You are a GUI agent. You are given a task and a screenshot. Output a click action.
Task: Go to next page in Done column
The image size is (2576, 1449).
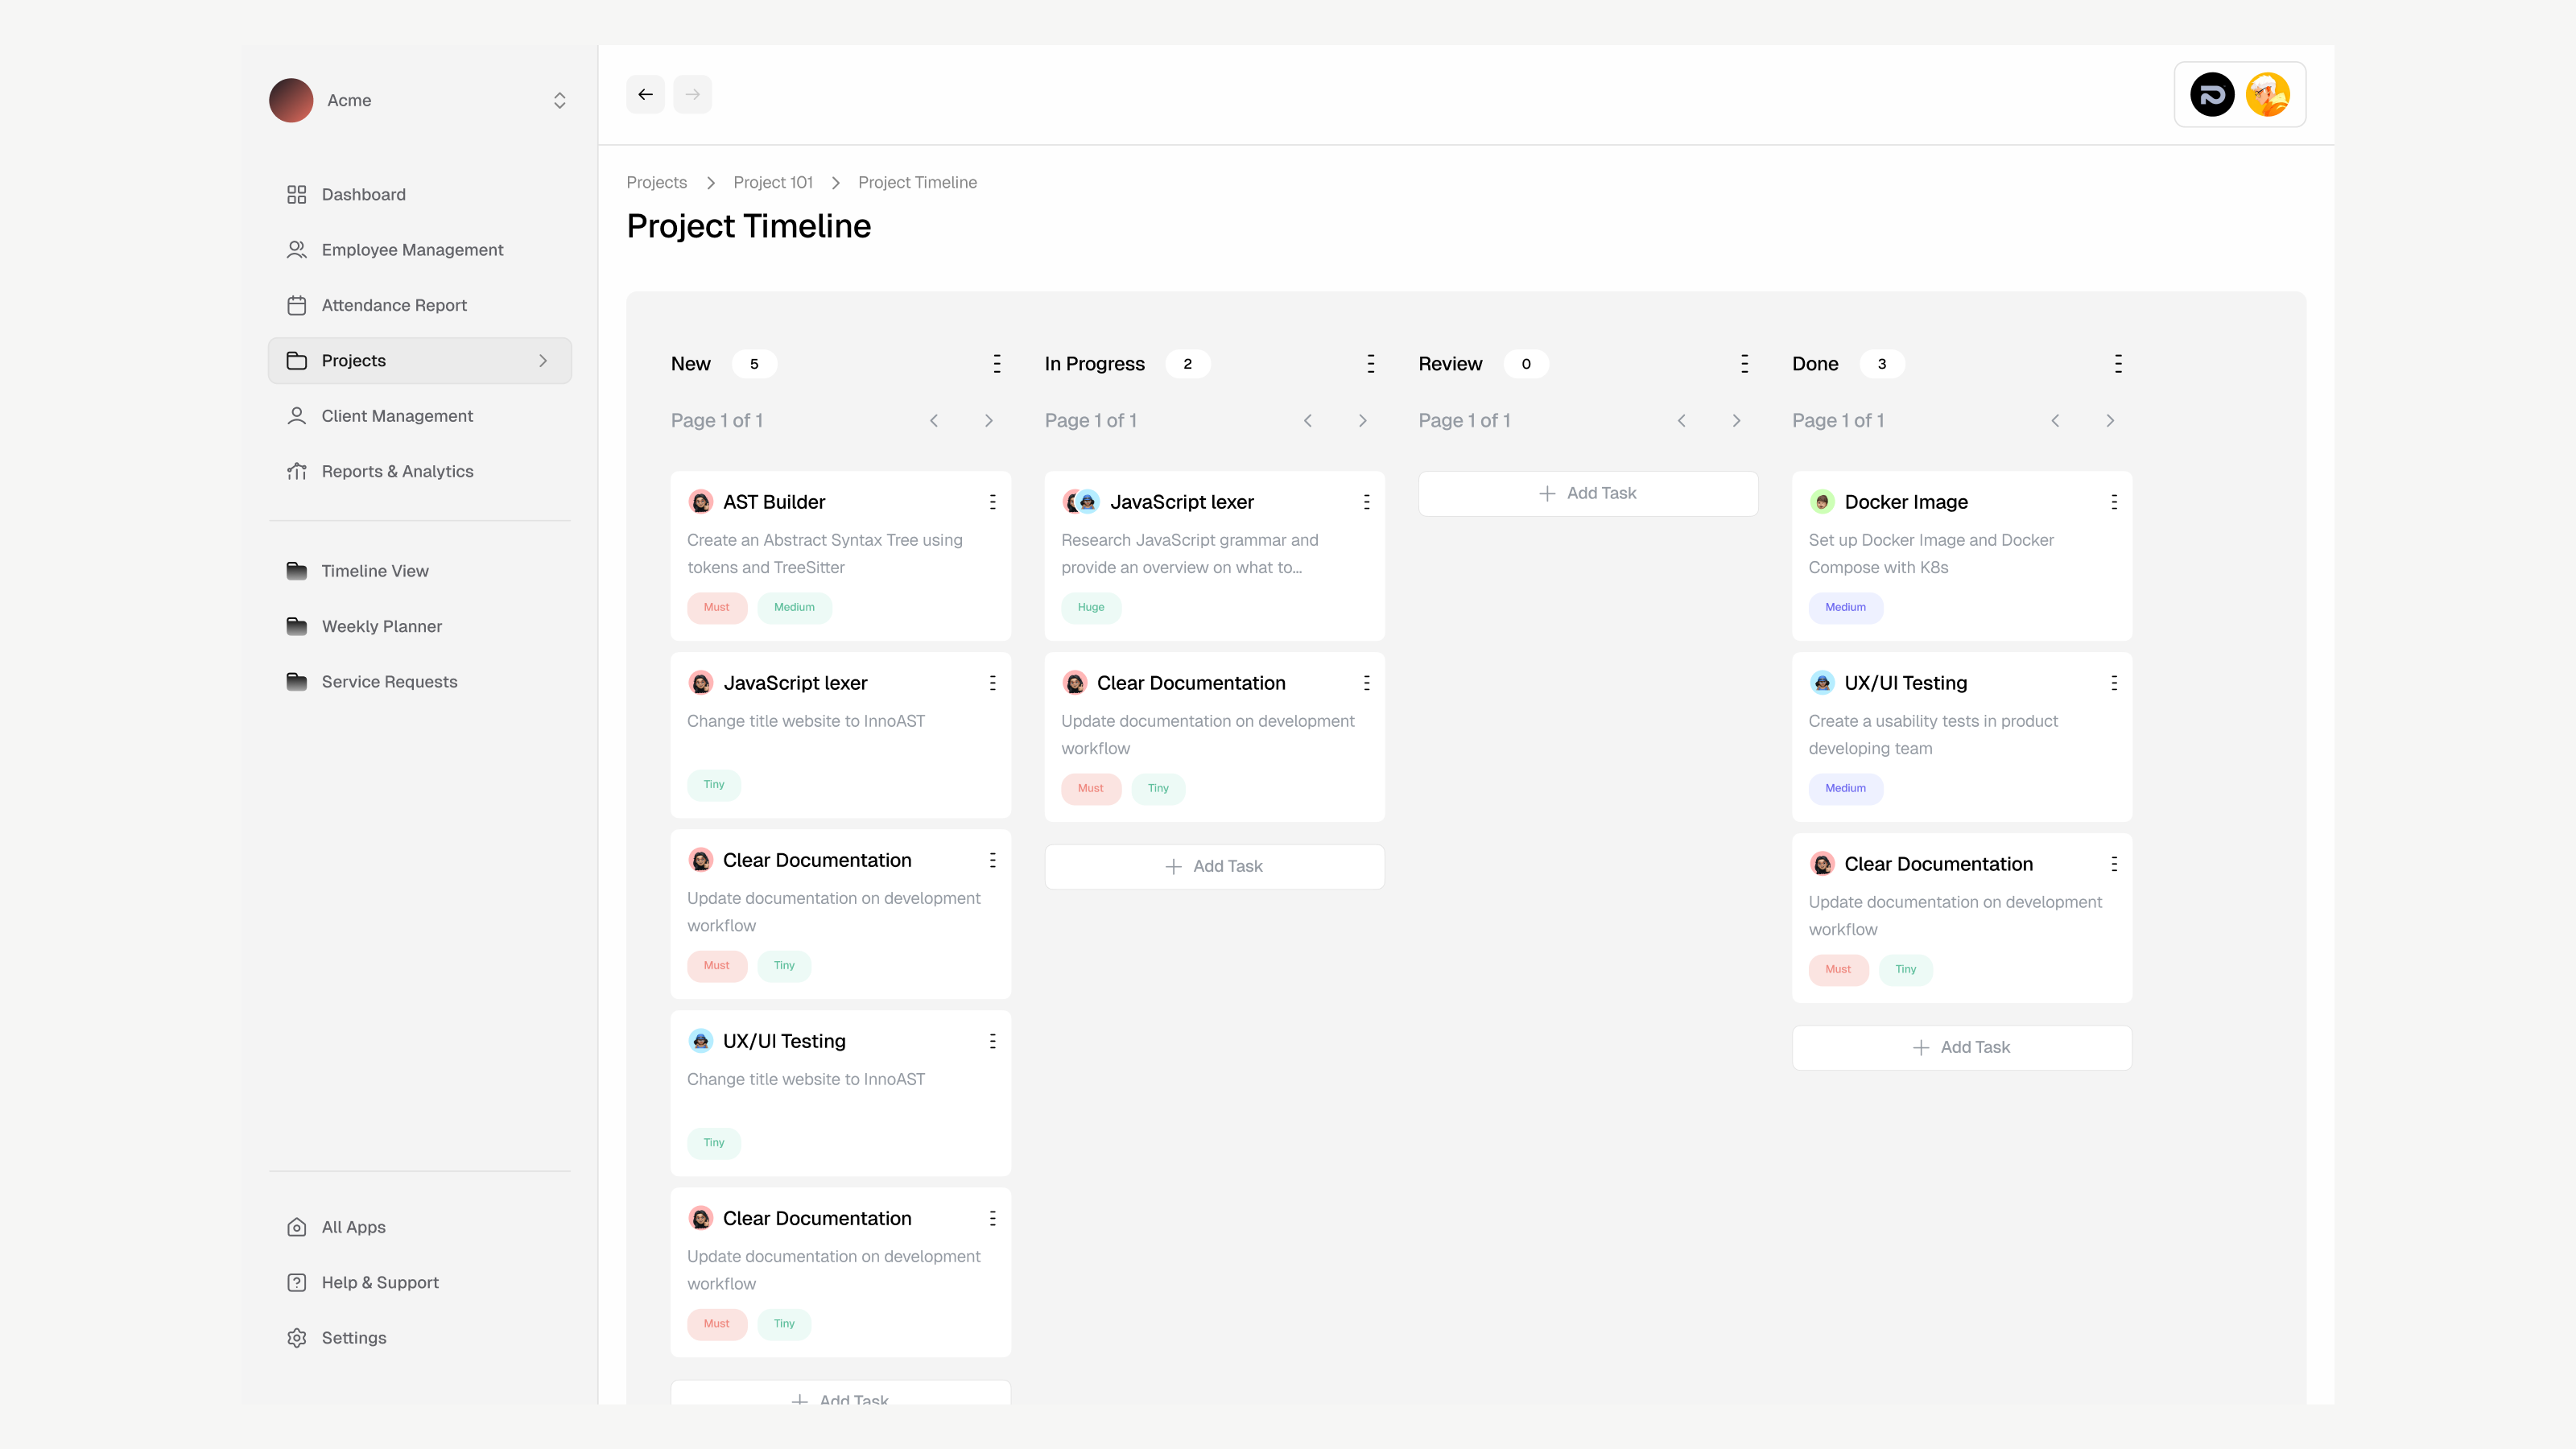[x=2109, y=421]
